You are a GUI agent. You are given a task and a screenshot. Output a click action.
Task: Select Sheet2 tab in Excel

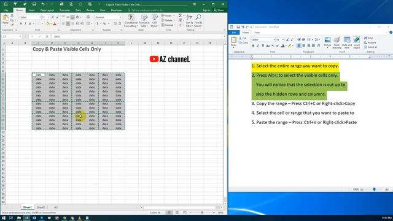(41, 207)
